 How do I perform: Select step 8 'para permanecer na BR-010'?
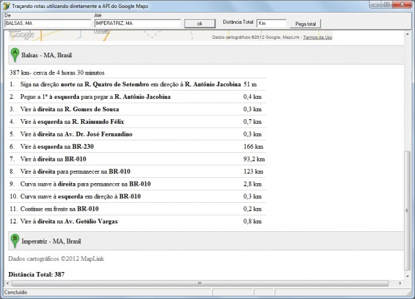(x=137, y=171)
